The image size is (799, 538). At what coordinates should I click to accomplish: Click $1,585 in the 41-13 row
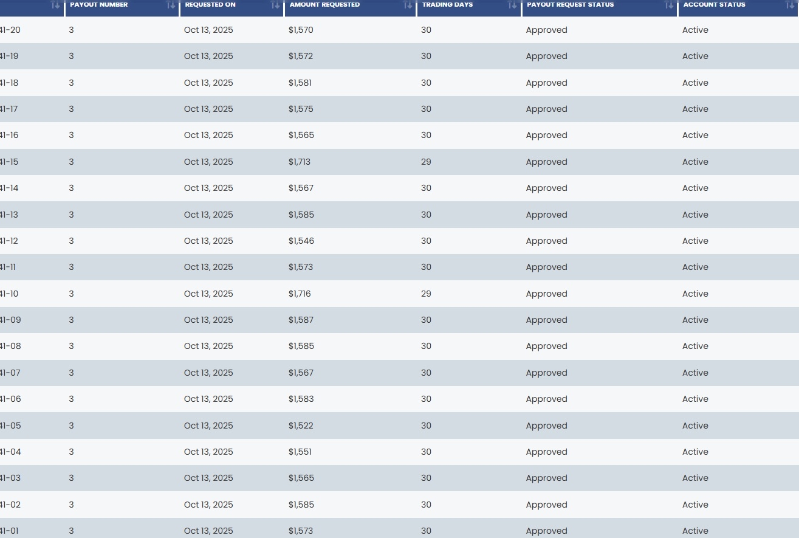click(x=301, y=215)
